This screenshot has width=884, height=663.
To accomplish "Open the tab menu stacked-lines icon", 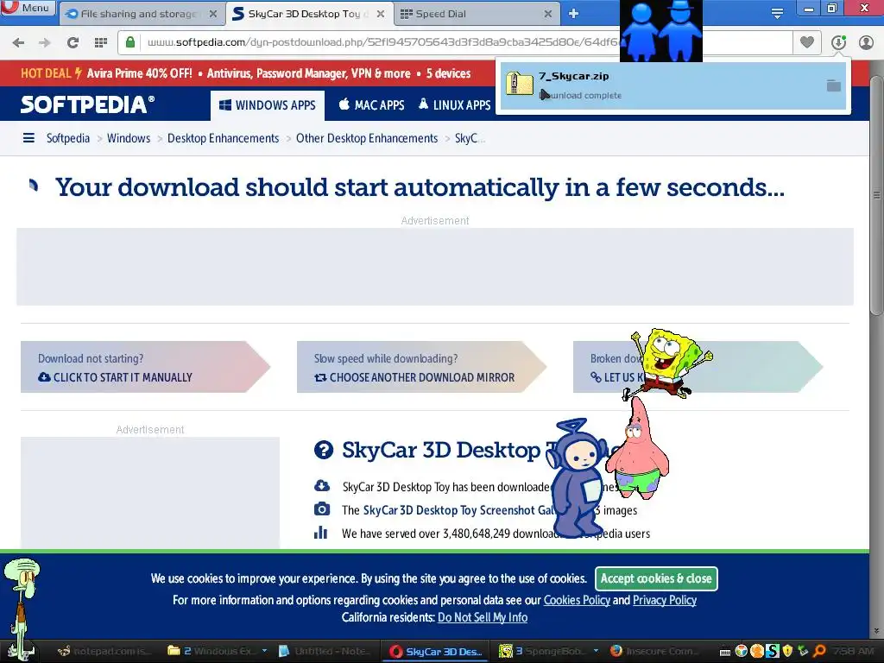I will click(x=777, y=14).
